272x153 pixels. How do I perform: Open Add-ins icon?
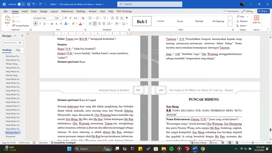[256, 19]
